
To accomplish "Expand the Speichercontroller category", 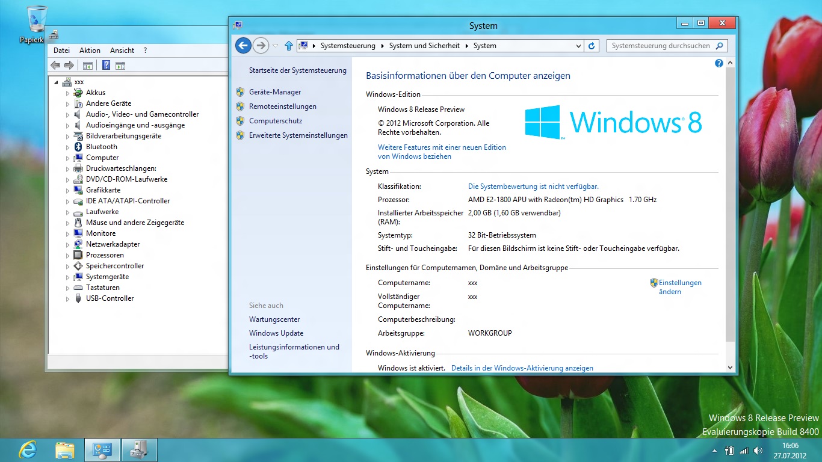I will [x=68, y=266].
